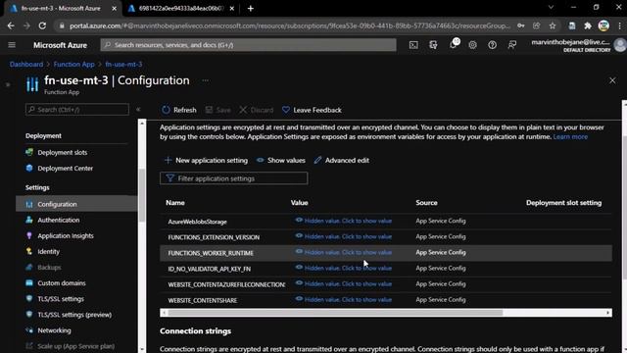The width and height of the screenshot is (627, 353).
Task: Click Leave Feedback in the command bar
Action: click(312, 110)
